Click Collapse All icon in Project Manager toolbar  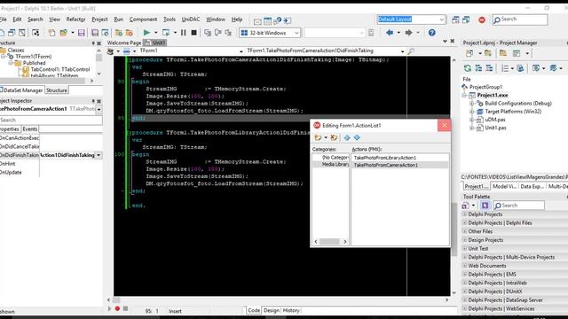click(489, 68)
